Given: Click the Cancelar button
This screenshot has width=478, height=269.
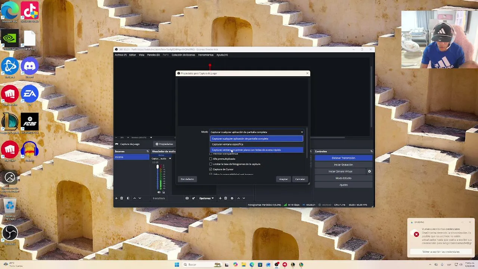Looking at the screenshot, I should click(300, 179).
